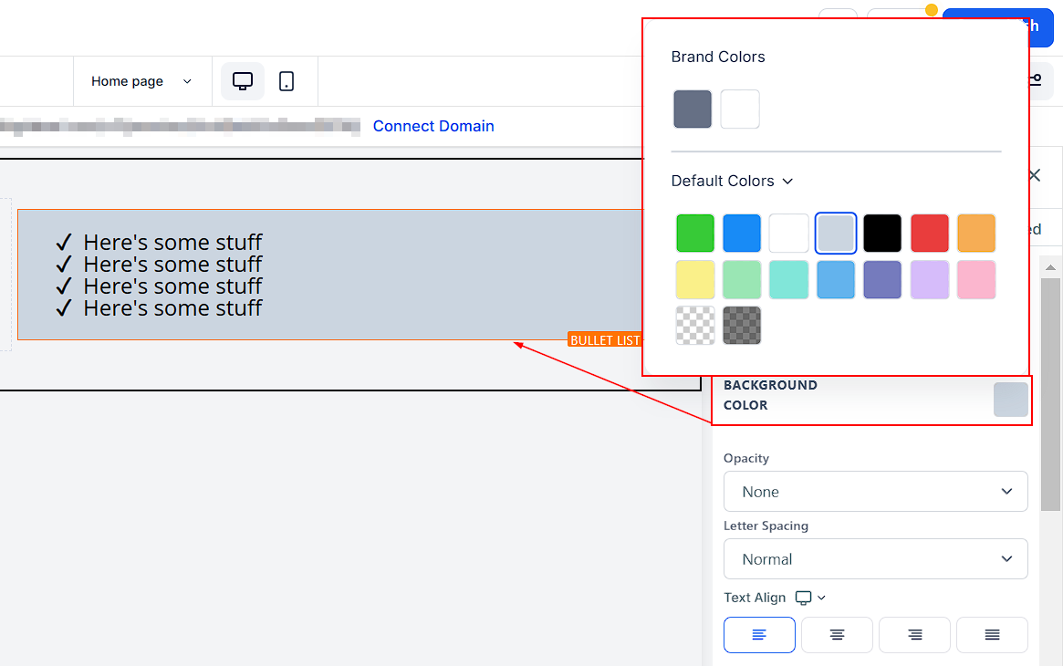The height and width of the screenshot is (666, 1063).
Task: Switch to desktop view icon
Action: [243, 81]
